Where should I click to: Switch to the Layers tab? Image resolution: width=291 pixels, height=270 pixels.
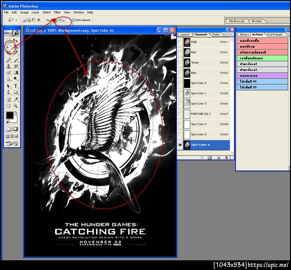pos(185,34)
